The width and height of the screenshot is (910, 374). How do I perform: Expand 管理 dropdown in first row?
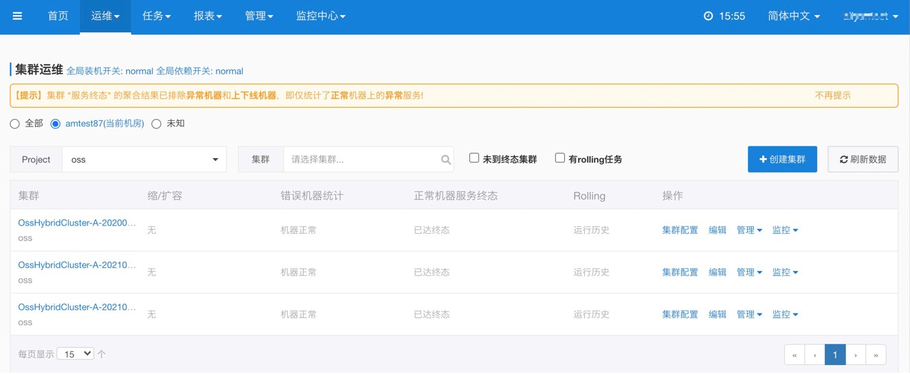(x=749, y=230)
